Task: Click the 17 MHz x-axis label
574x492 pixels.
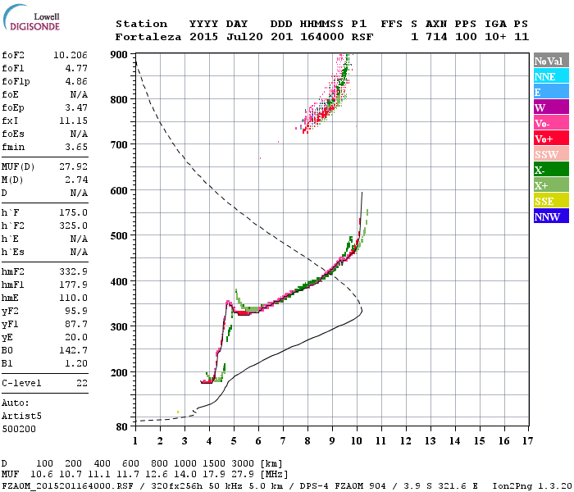Action: point(527,441)
